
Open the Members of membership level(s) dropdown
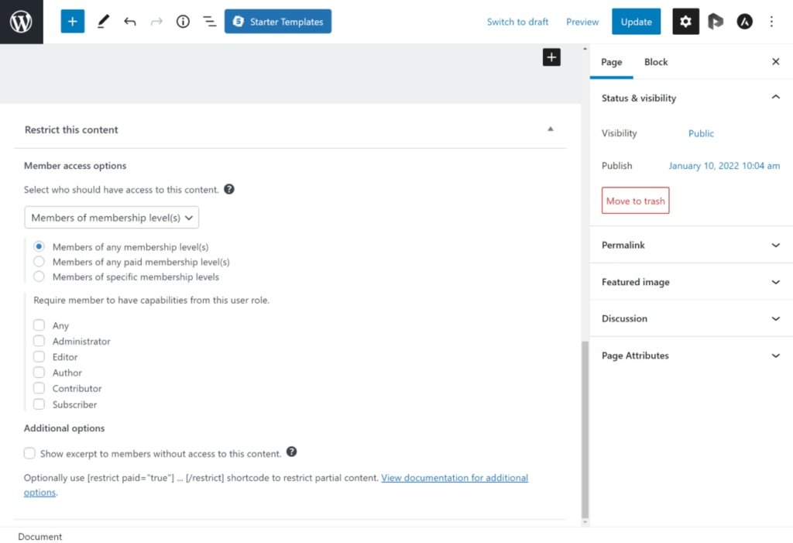[112, 218]
